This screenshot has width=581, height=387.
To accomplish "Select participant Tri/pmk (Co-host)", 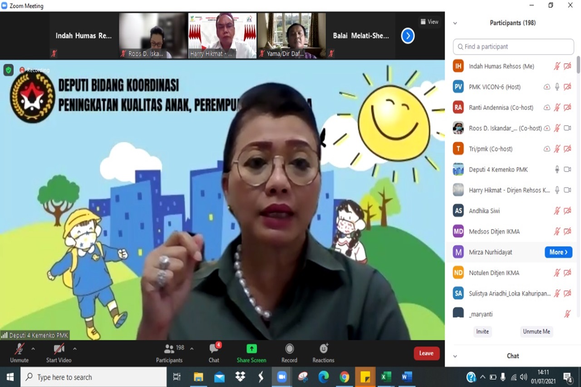I will [x=513, y=149].
